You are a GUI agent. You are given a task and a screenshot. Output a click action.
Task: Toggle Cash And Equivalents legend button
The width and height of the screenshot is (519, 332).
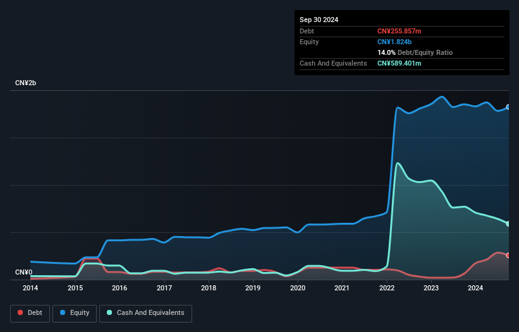pyautogui.click(x=145, y=313)
